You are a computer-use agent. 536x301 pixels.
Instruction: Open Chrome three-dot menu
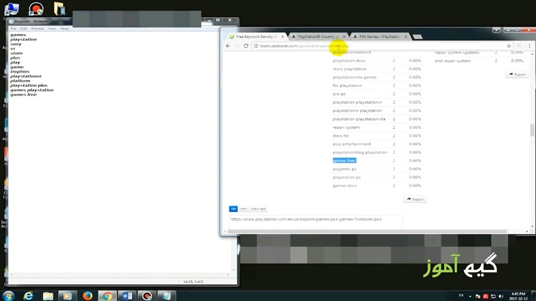coord(529,46)
